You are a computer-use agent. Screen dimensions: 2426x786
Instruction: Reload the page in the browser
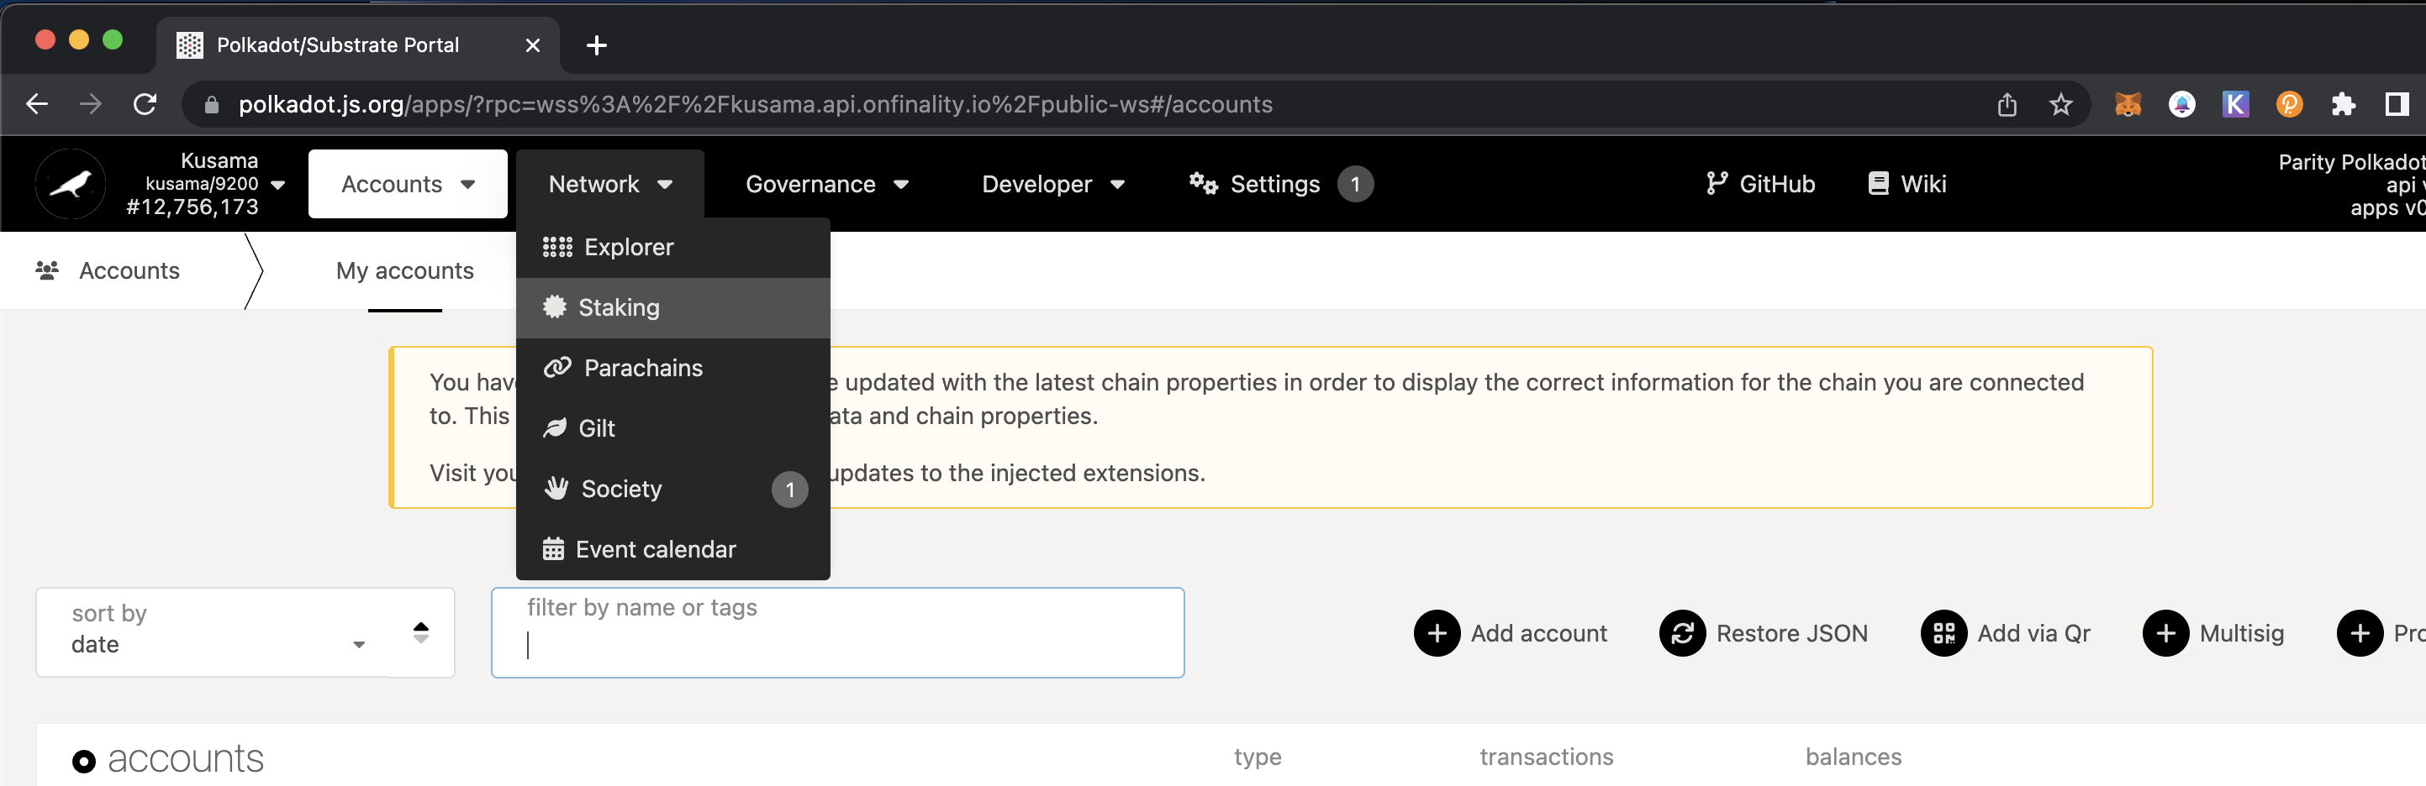tap(145, 104)
